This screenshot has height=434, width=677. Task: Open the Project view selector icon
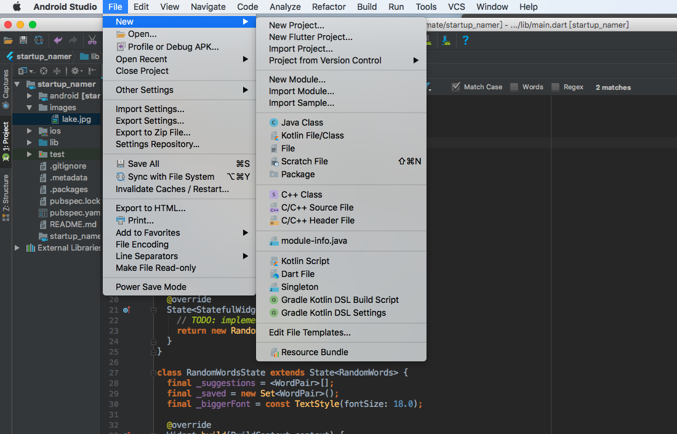click(26, 71)
